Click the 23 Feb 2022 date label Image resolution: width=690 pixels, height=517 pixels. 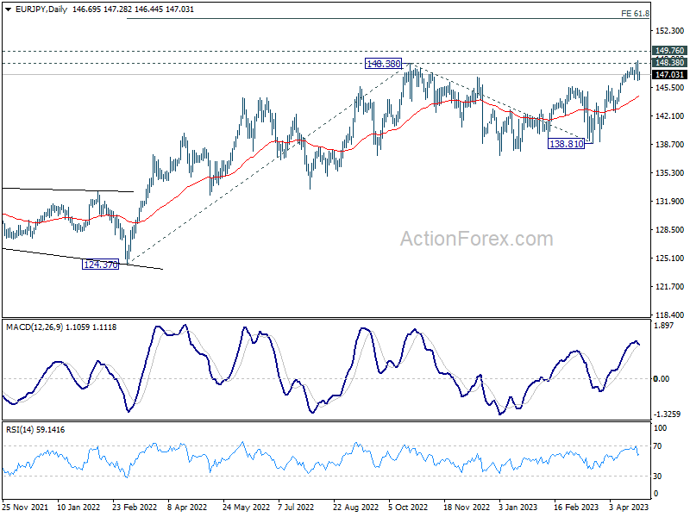click(x=135, y=507)
